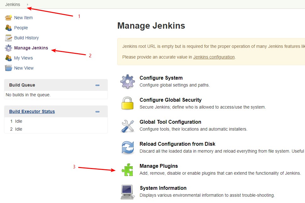Click the 'Add, remove, disable or enable plugins' description
This screenshot has width=305, height=203.
tap(220, 173)
